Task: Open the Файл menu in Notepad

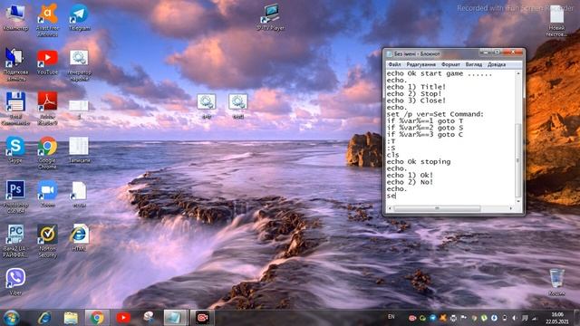Action: coord(394,64)
